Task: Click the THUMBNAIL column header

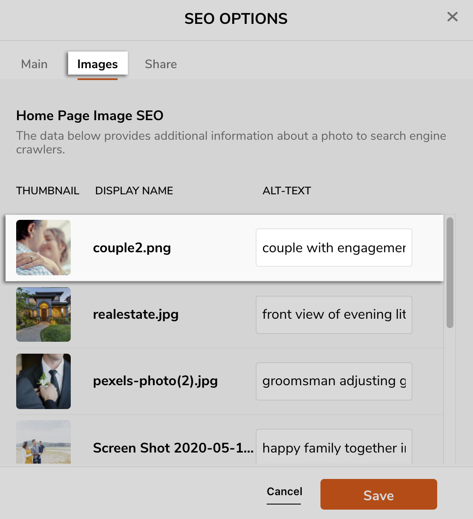Action: [48, 190]
